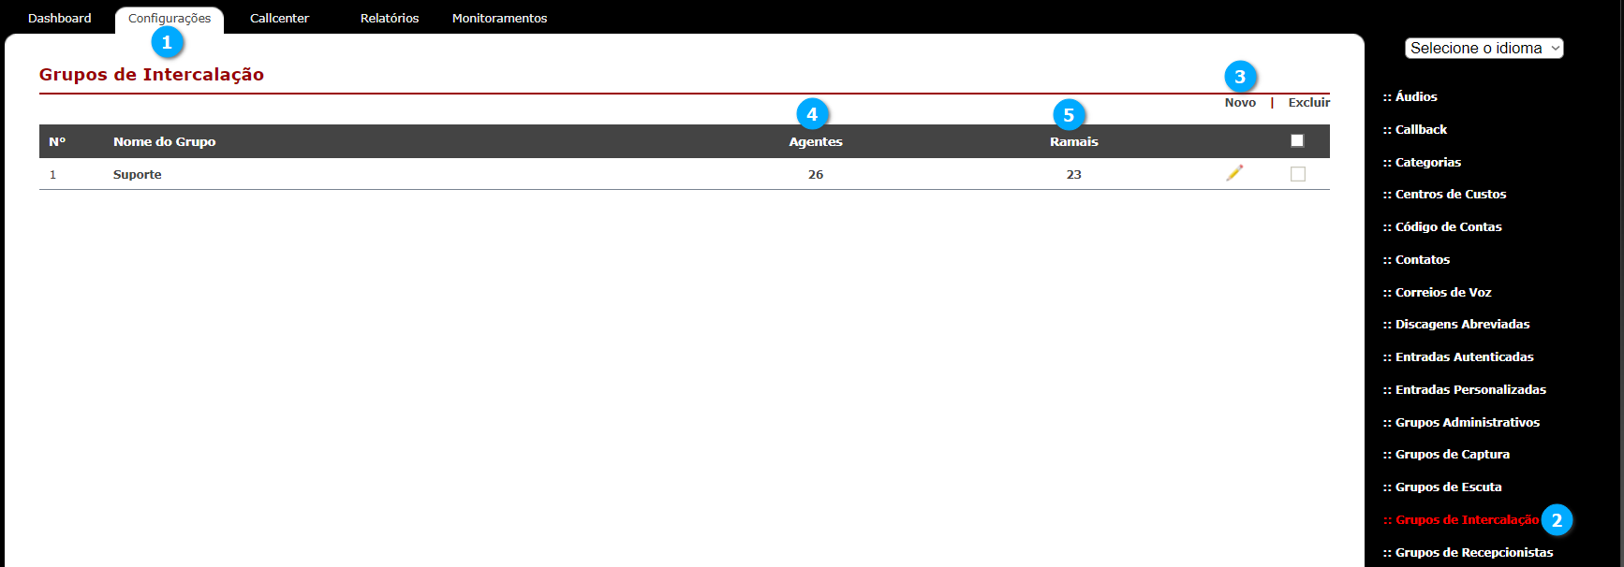Click the agents count 26

816,174
